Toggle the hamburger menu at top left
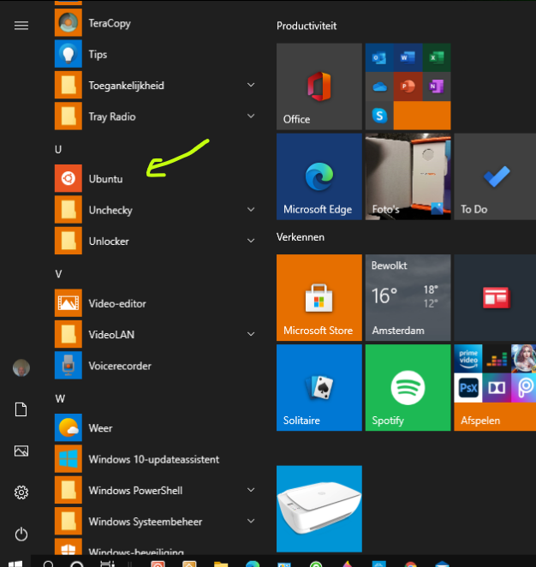 pyautogui.click(x=21, y=26)
